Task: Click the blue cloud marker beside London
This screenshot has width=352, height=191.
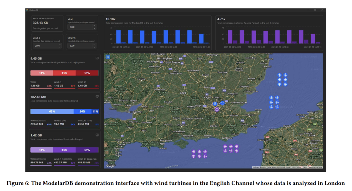Action: click(223, 103)
